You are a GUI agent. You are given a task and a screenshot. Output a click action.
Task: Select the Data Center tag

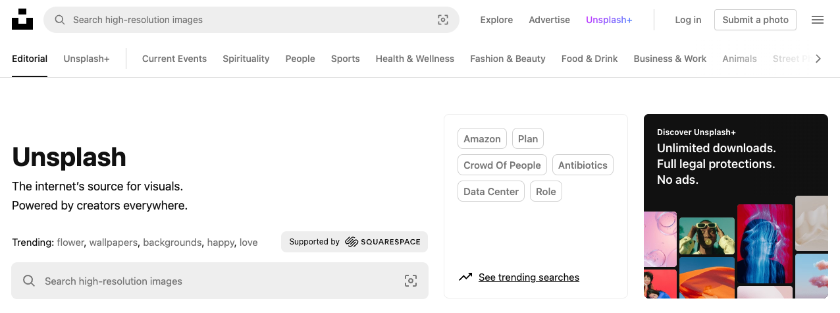pos(491,191)
